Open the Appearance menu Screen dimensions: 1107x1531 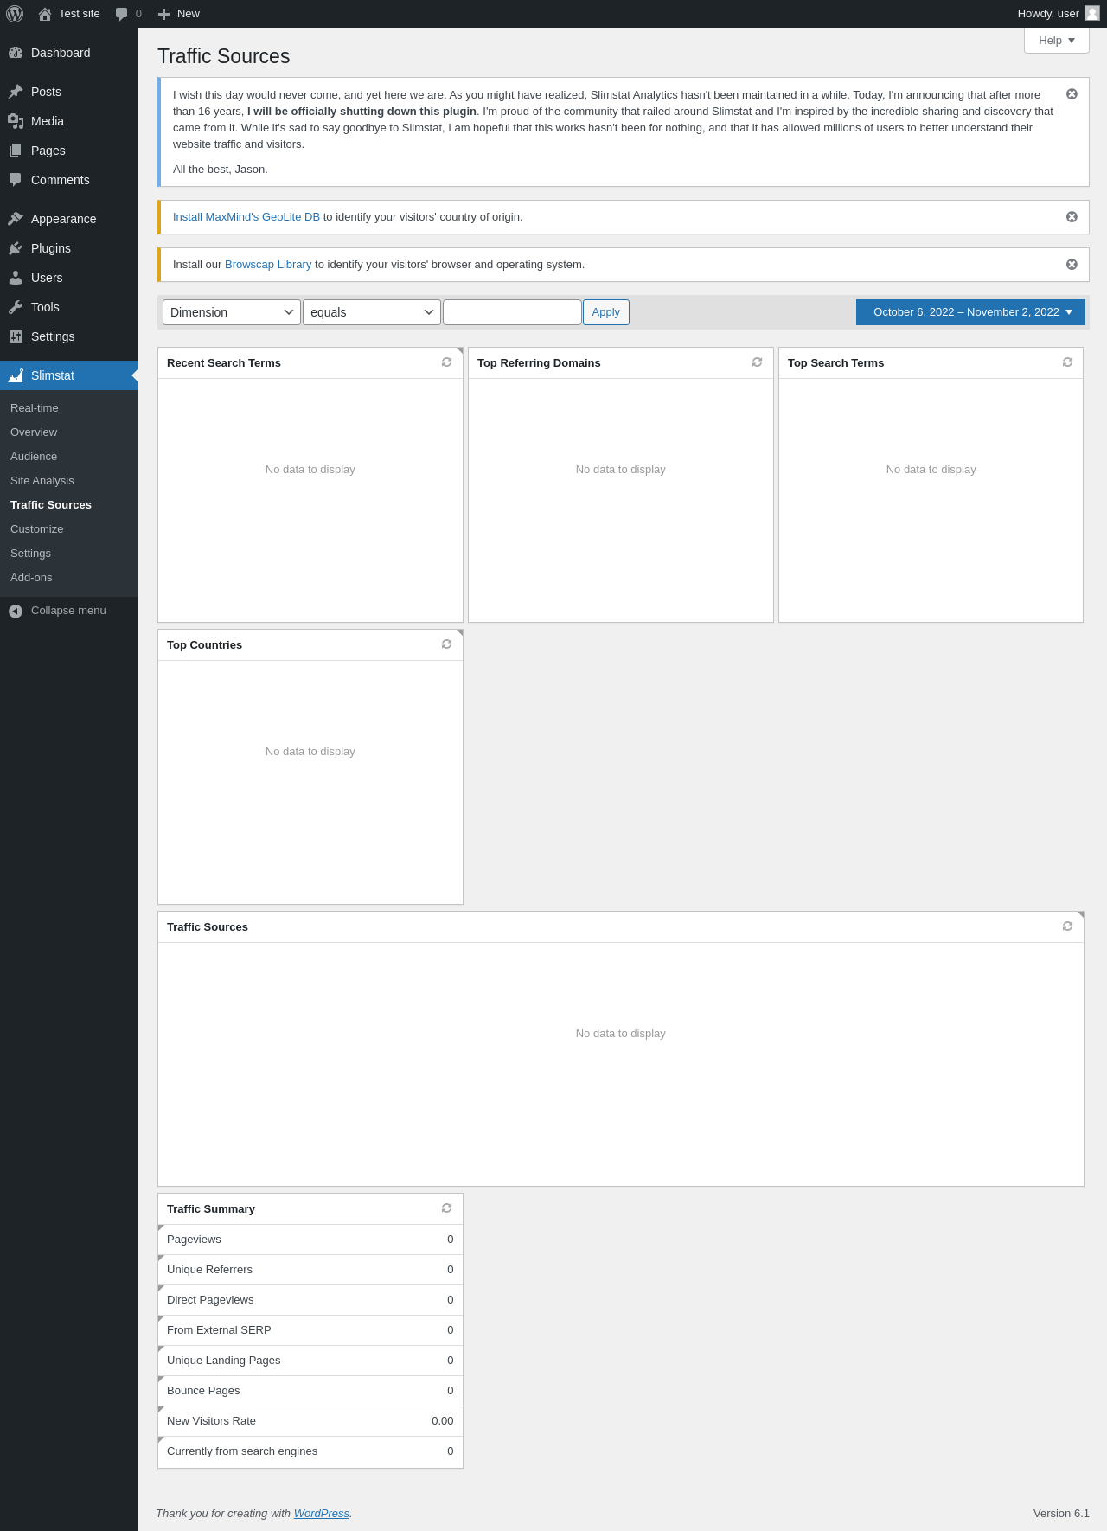[69, 219]
